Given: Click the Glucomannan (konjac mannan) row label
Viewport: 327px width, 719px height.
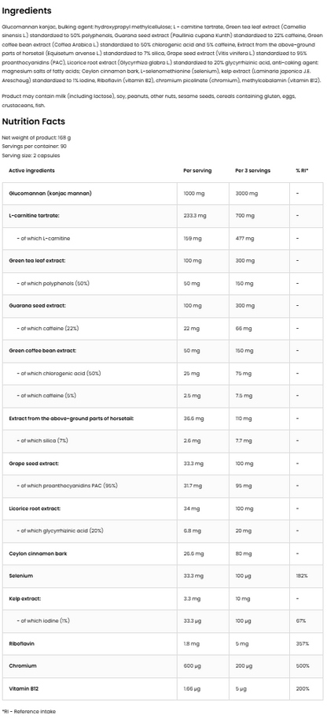Looking at the screenshot, I should 50,193.
